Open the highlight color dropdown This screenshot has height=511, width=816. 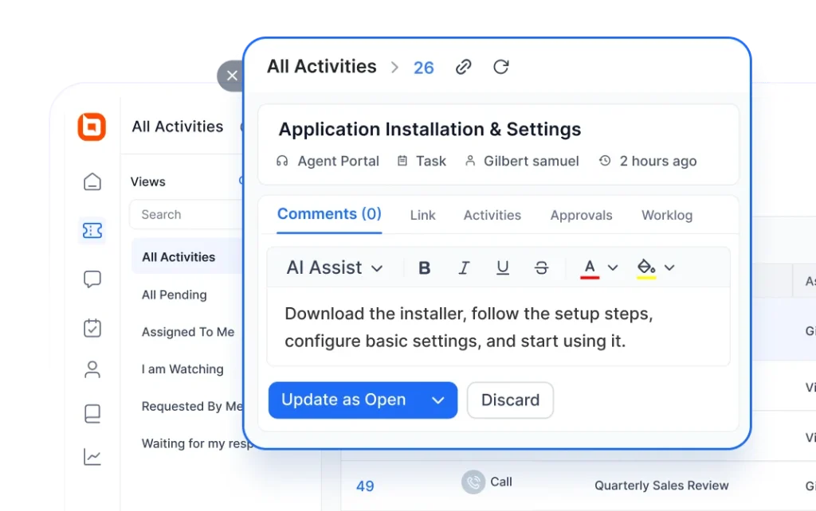tap(671, 268)
